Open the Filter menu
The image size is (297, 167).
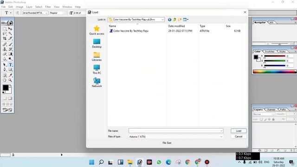coord(48,7)
